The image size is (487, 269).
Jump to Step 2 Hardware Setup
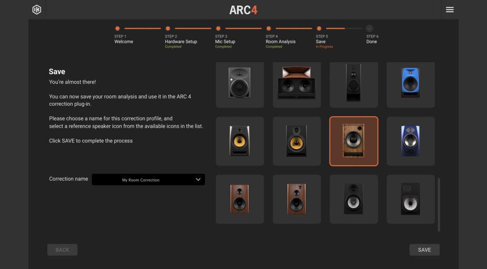[x=168, y=29]
